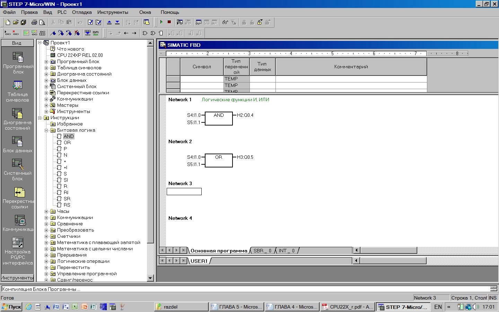Image resolution: width=499 pixels, height=312 pixels.
Task: Click the Open project folder icon
Action: click(x=16, y=22)
